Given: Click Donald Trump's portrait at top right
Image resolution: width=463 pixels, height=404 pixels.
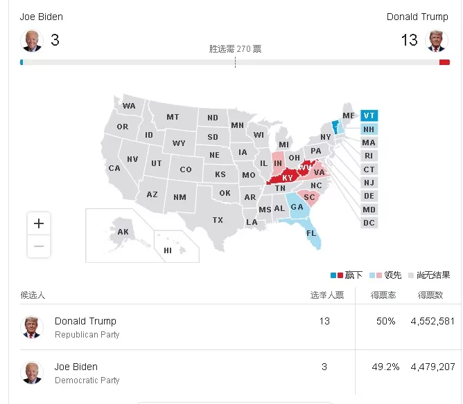Looking at the screenshot, I should (x=437, y=41).
